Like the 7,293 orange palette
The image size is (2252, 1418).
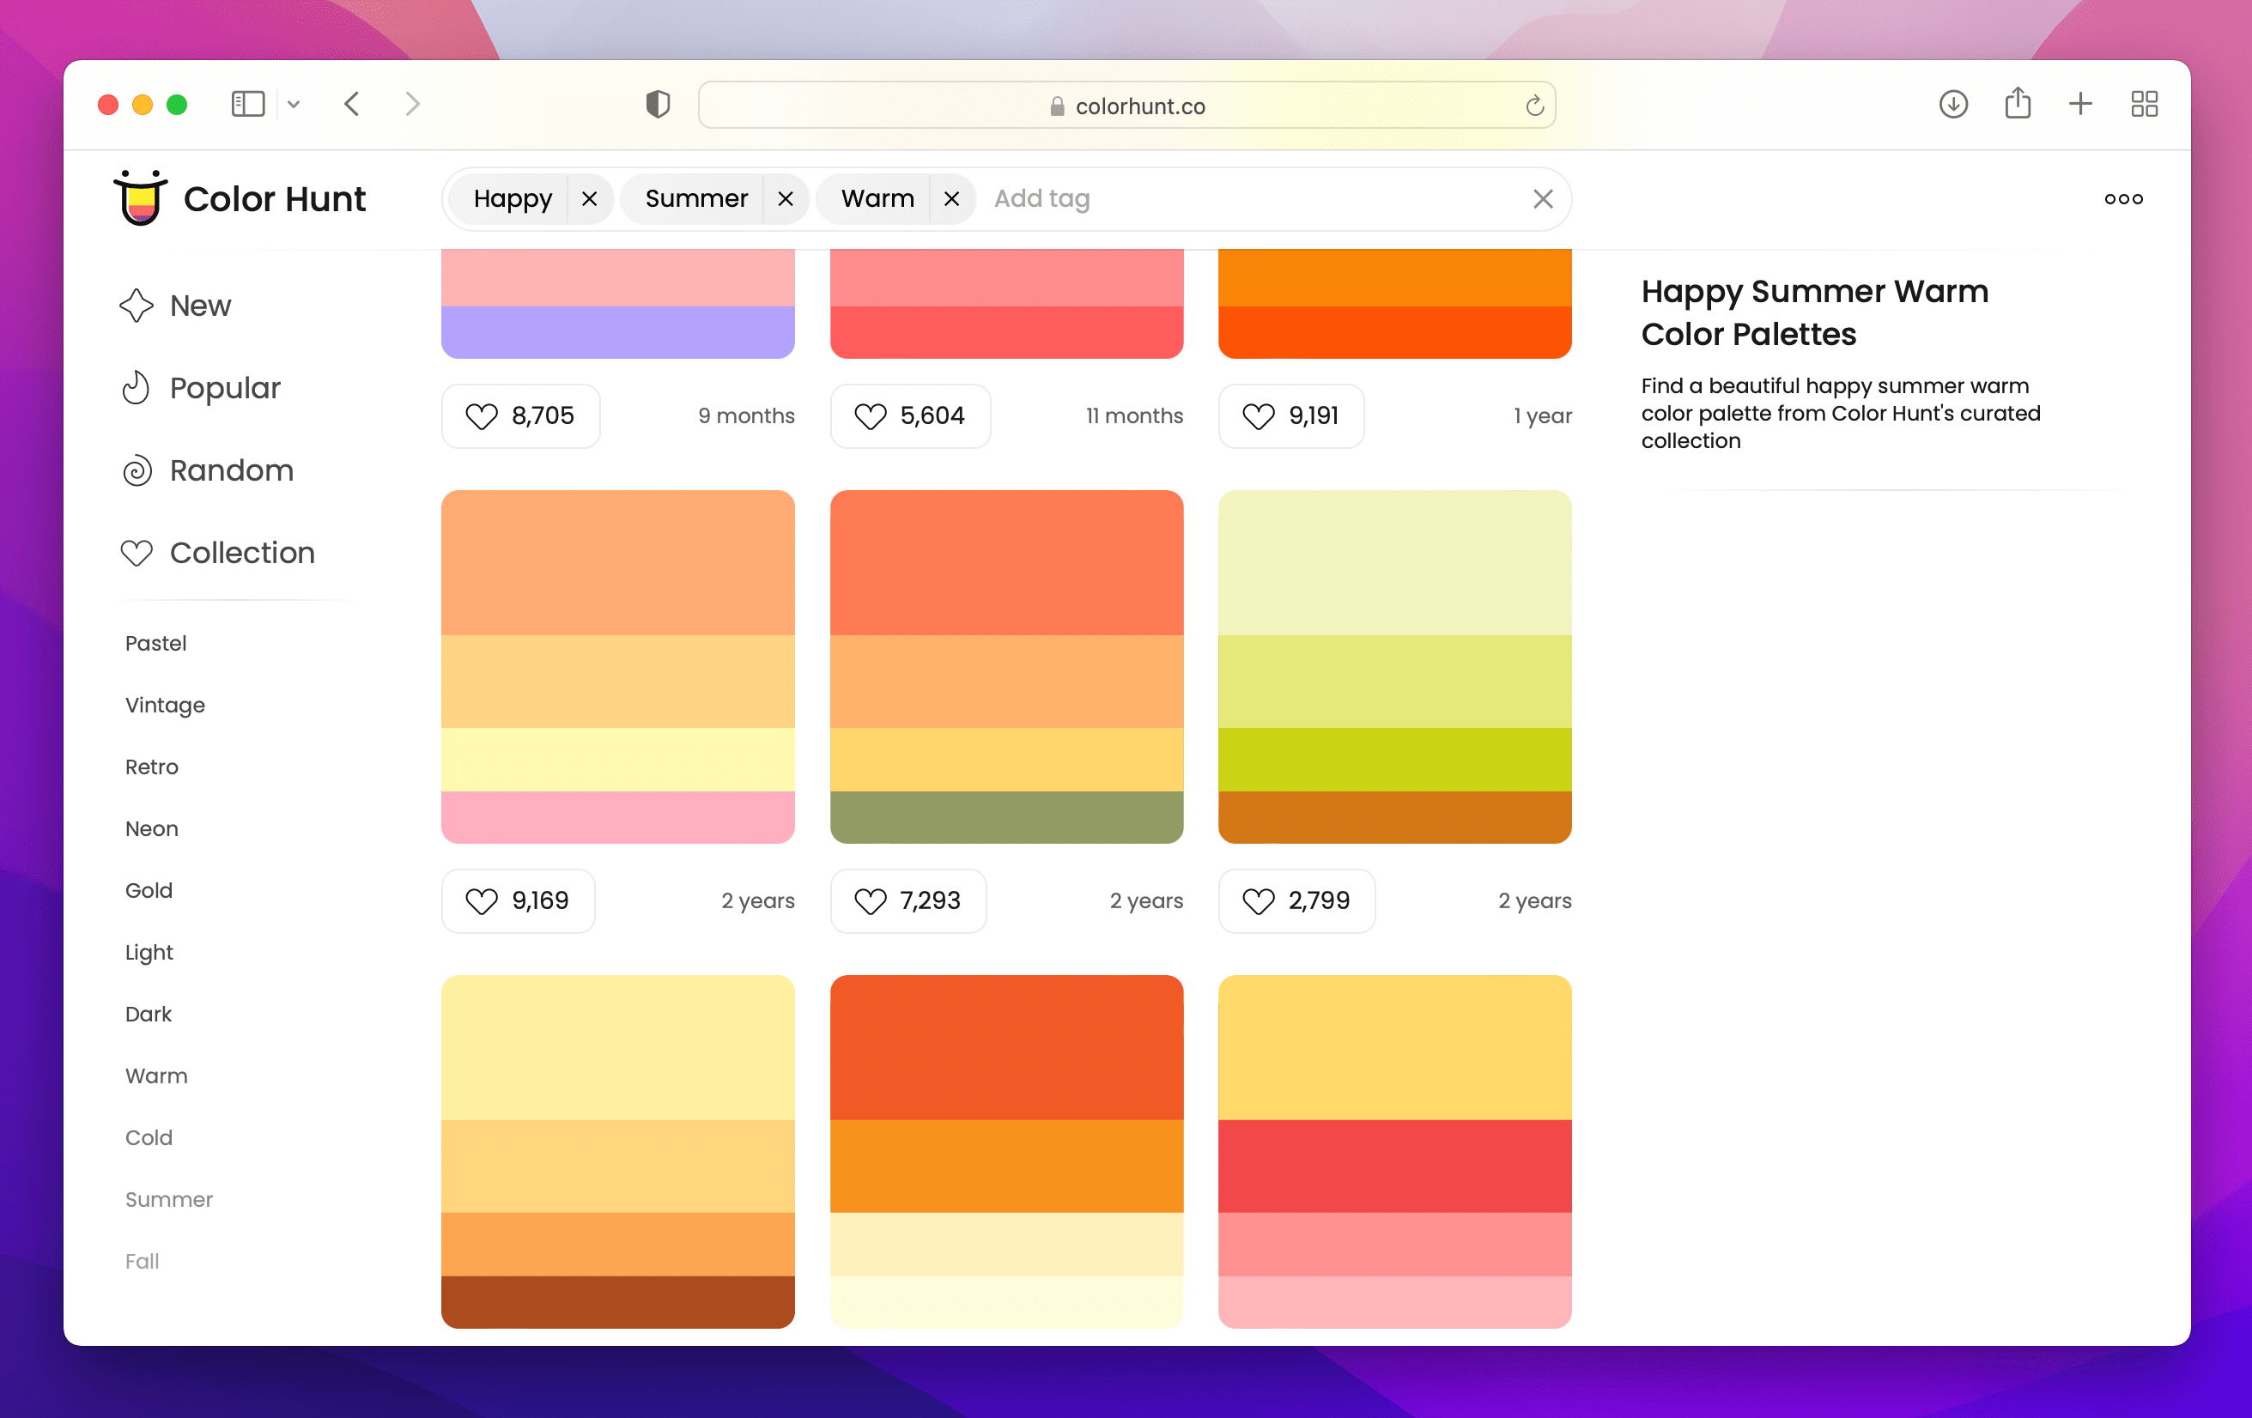point(870,900)
